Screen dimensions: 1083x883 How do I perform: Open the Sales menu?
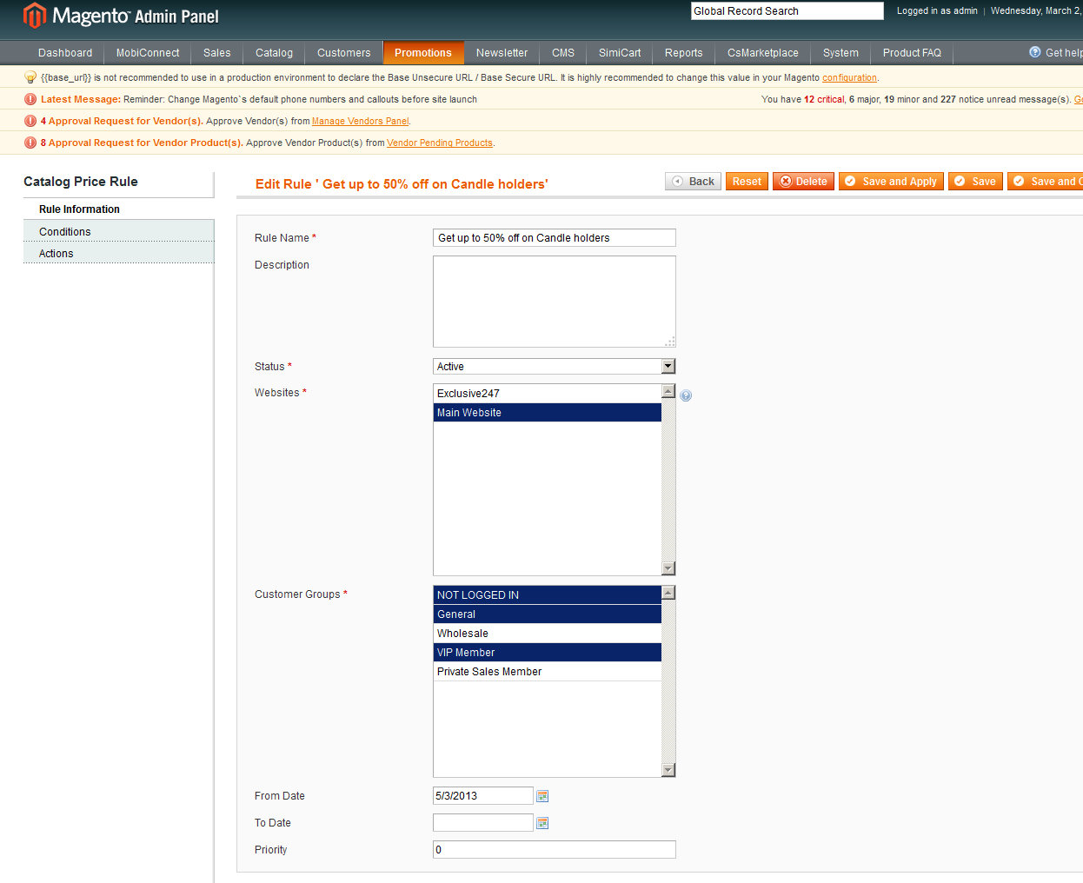217,53
